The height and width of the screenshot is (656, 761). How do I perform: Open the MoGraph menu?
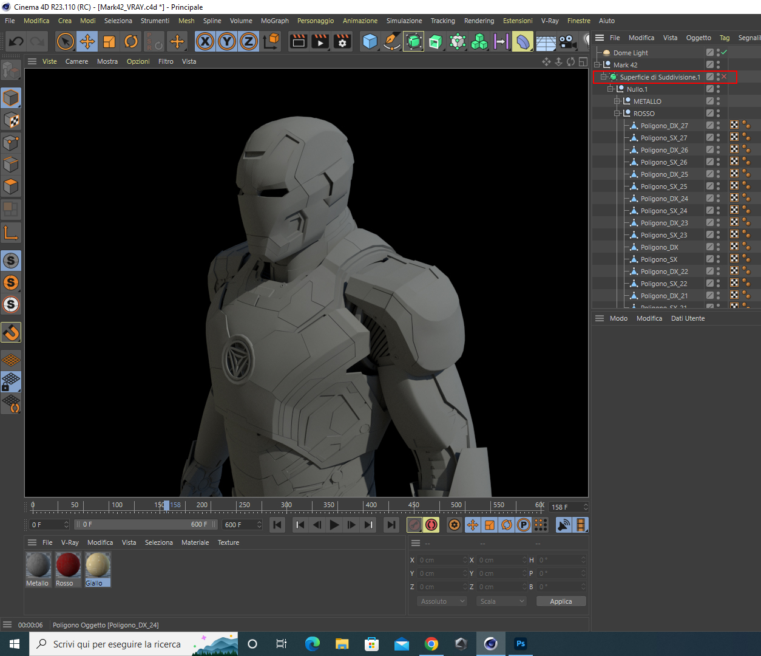275,21
